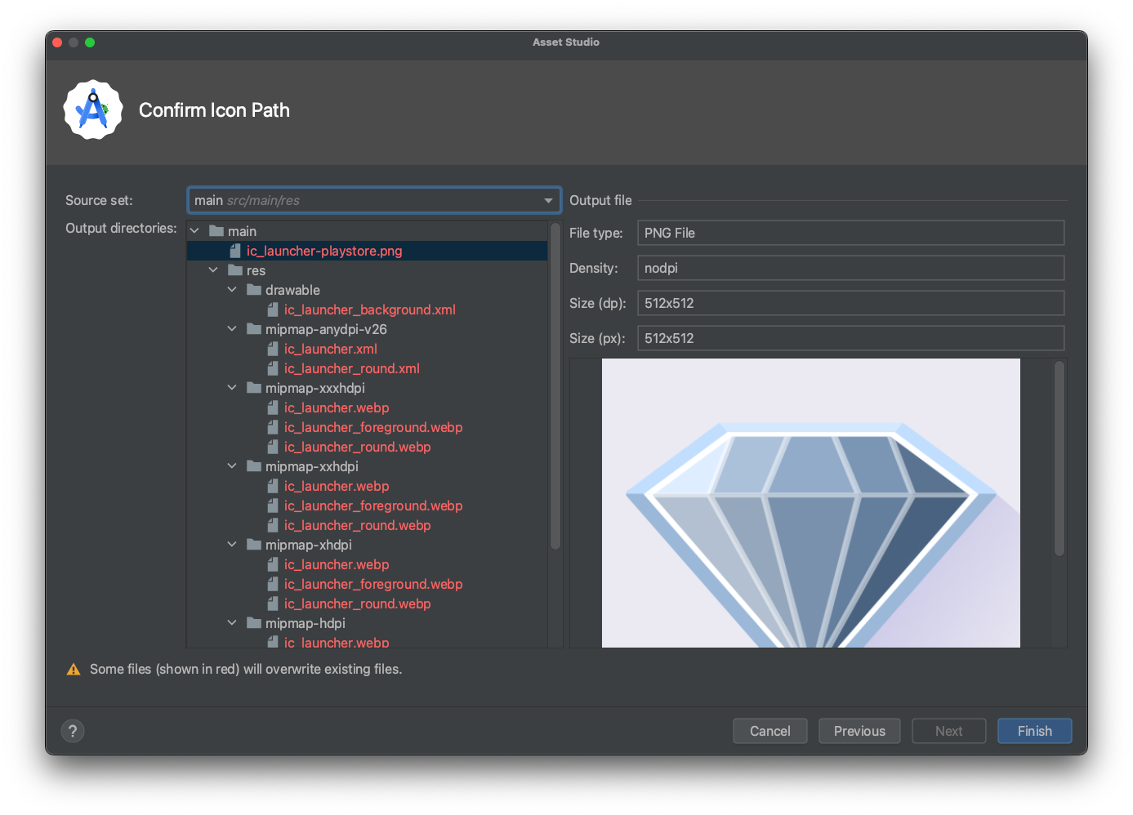
Task: Select ic_launcher_round.webp text under mipmap-xhdpi
Action: [358, 603]
